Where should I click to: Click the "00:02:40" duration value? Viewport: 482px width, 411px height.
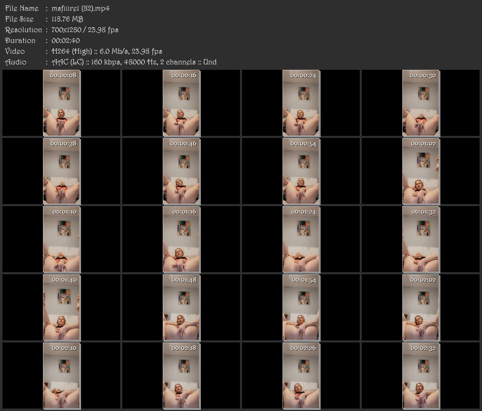(66, 40)
